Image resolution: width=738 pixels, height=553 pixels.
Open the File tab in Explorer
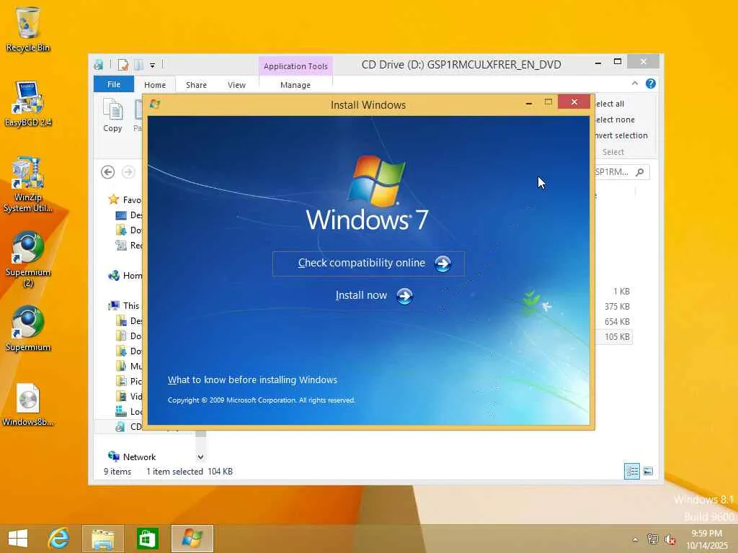(114, 84)
